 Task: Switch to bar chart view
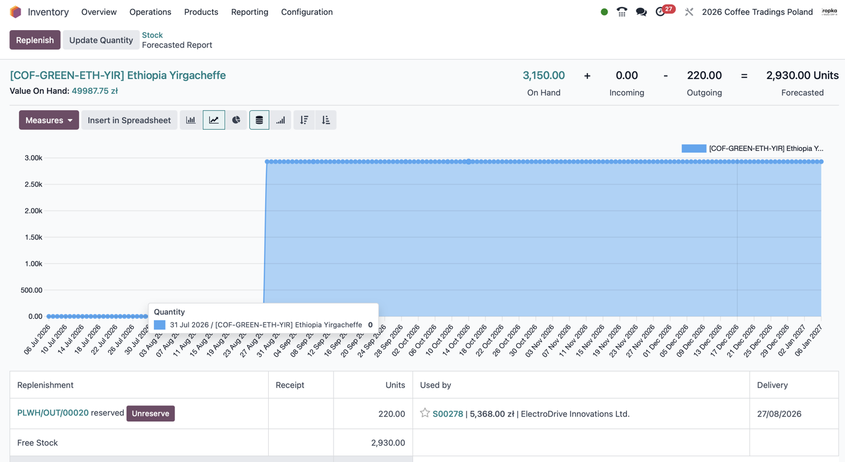191,120
